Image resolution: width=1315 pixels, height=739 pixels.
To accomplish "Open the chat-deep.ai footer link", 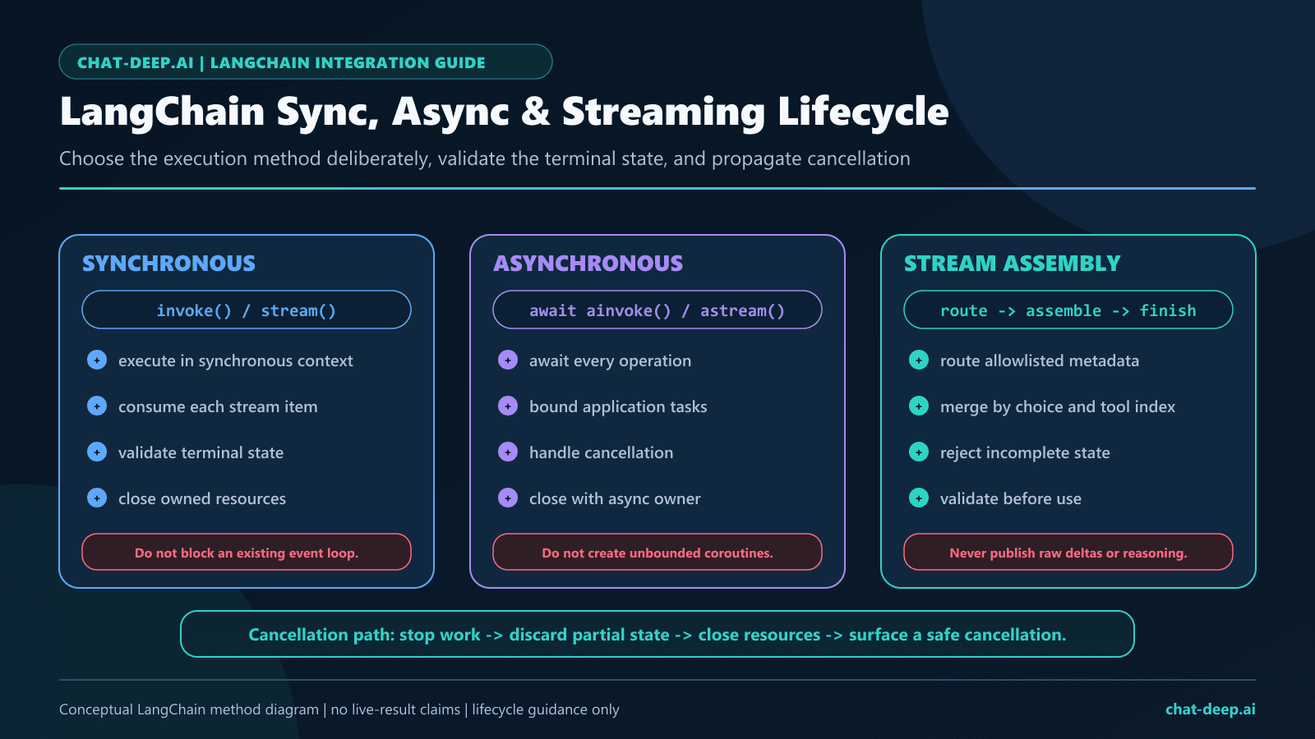I will 1210,709.
